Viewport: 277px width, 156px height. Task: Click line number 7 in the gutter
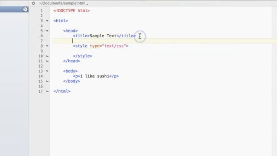(42, 41)
